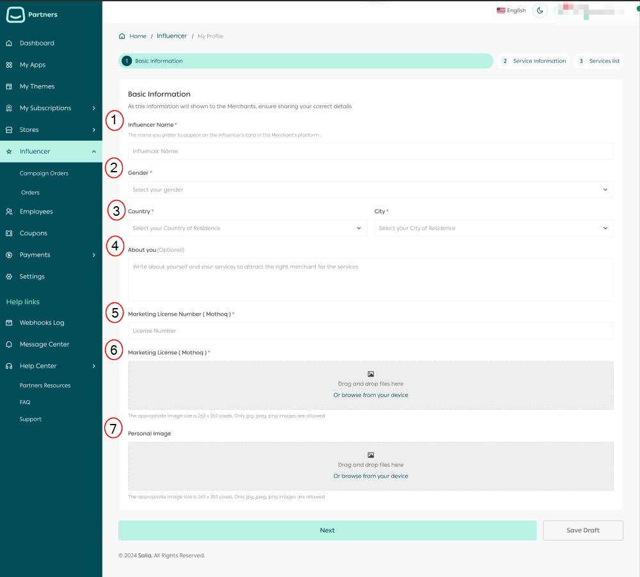This screenshot has height=577, width=640.
Task: Click the Influencer breadcrumb link
Action: (172, 36)
